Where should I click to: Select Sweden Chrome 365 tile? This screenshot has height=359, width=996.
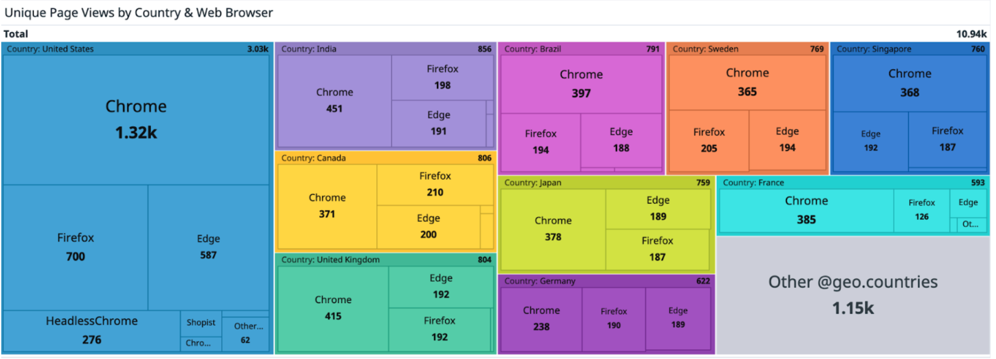pos(747,83)
